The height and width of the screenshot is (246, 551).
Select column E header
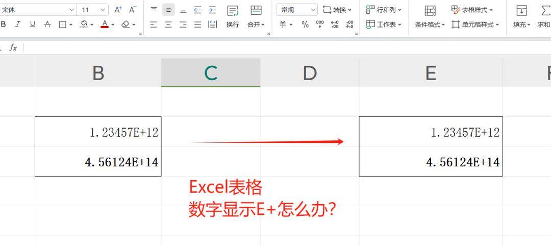pos(431,73)
